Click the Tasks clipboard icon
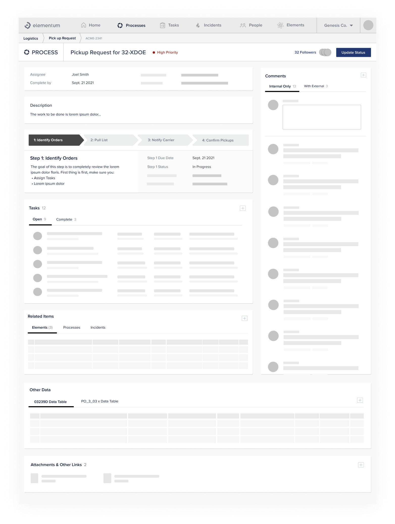Screen dimensions: 395x524 [162, 25]
